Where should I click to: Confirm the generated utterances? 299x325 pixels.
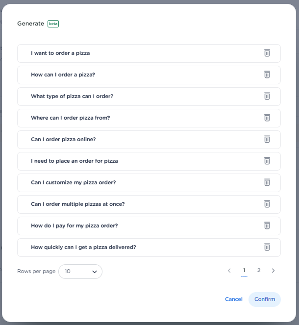pyautogui.click(x=265, y=299)
